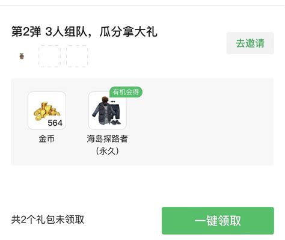285x240 pixels.
Task: Click the (永久) permanent label text
Action: tap(108, 151)
